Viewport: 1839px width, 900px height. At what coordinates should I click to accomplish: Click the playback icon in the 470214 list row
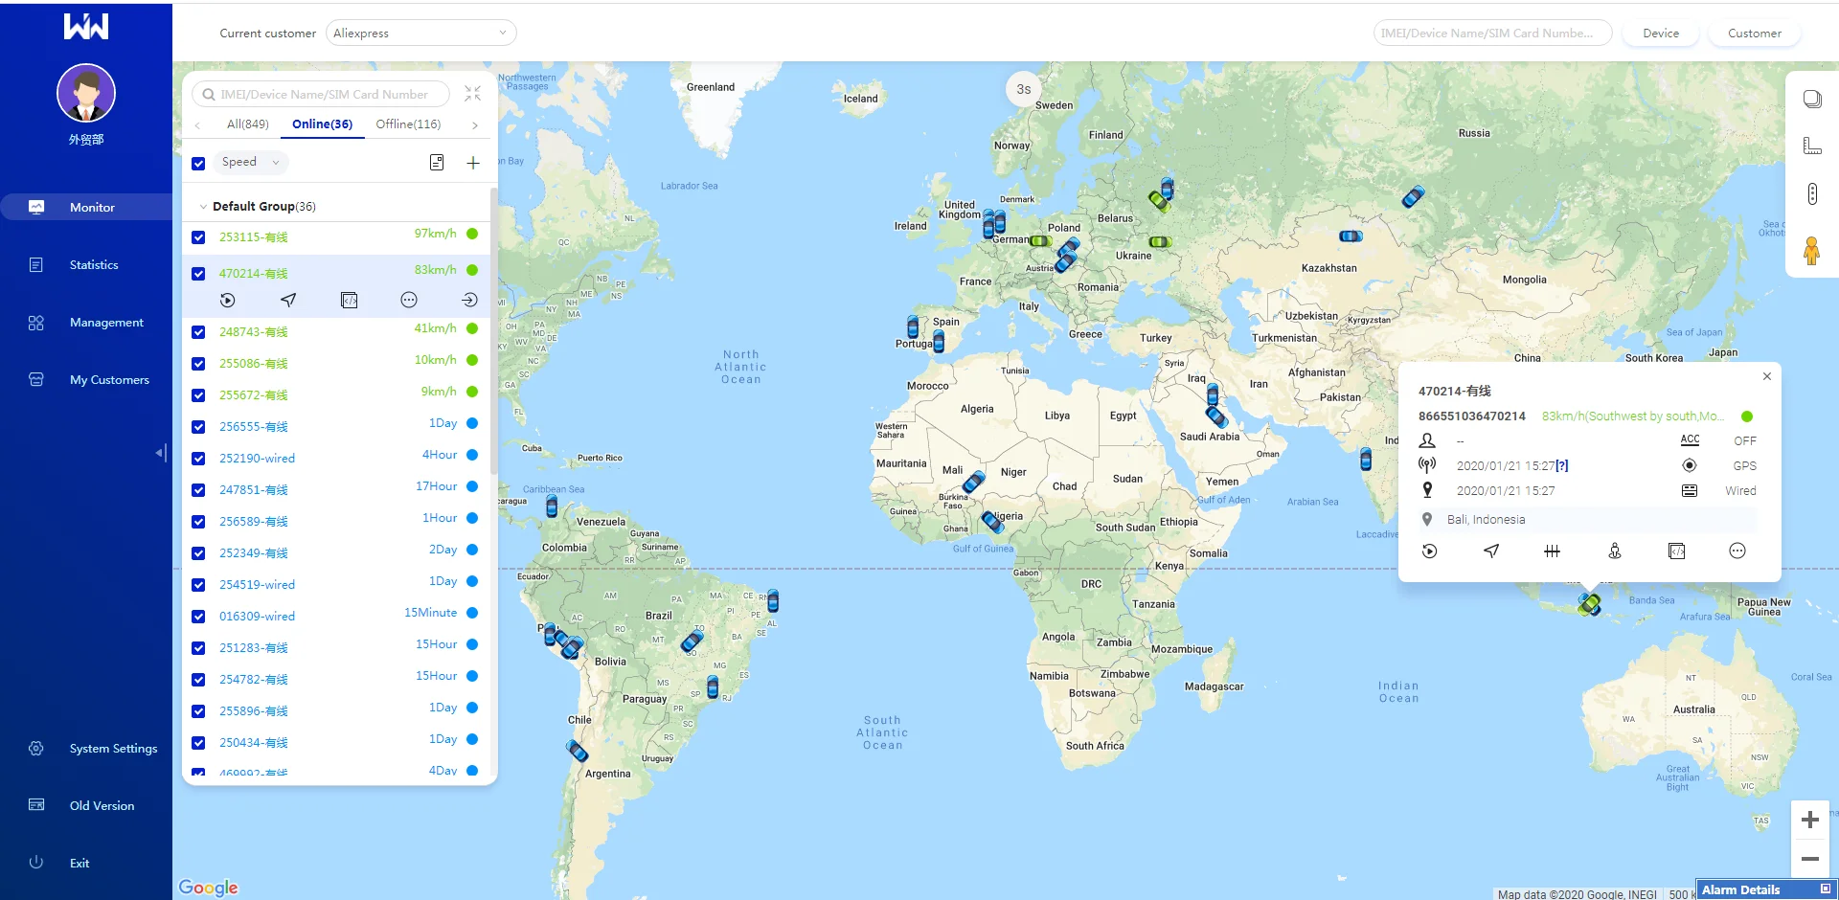pyautogui.click(x=227, y=301)
